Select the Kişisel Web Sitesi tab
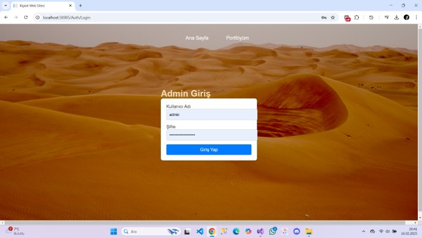The image size is (422, 238). coord(43,5)
